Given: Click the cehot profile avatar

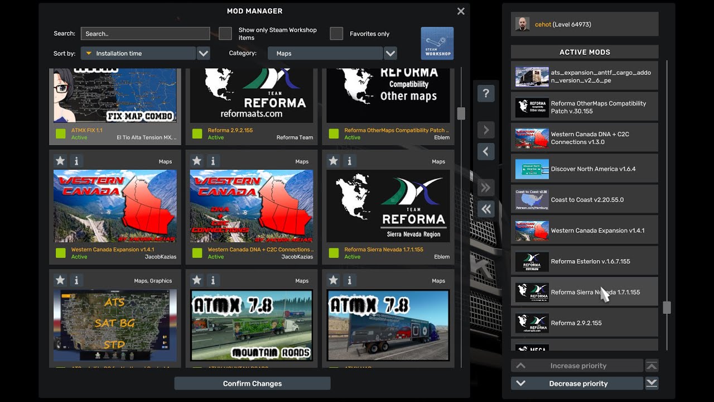Looking at the screenshot, I should 523,25.
